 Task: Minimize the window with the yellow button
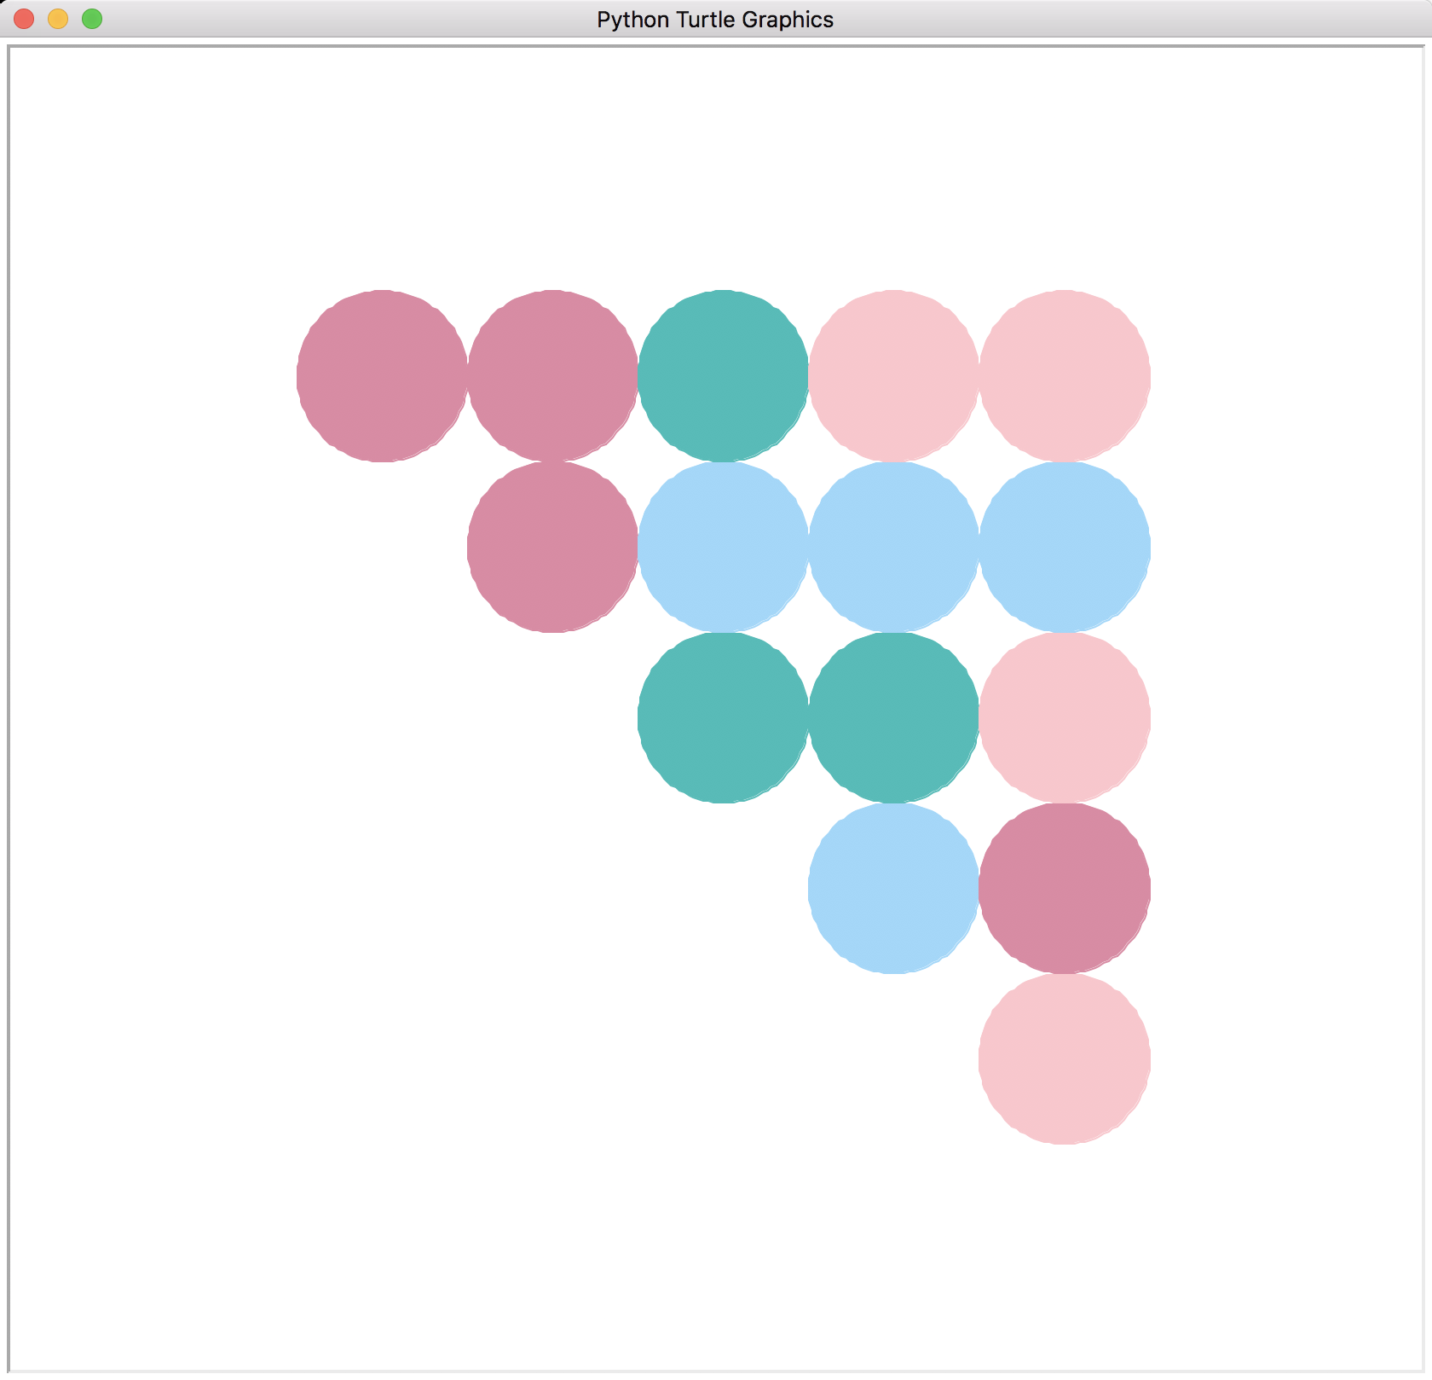(x=58, y=19)
